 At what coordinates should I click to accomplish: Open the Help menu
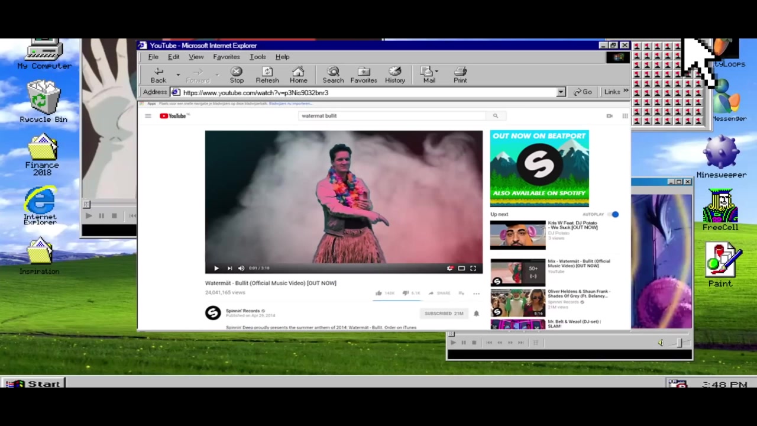282,57
